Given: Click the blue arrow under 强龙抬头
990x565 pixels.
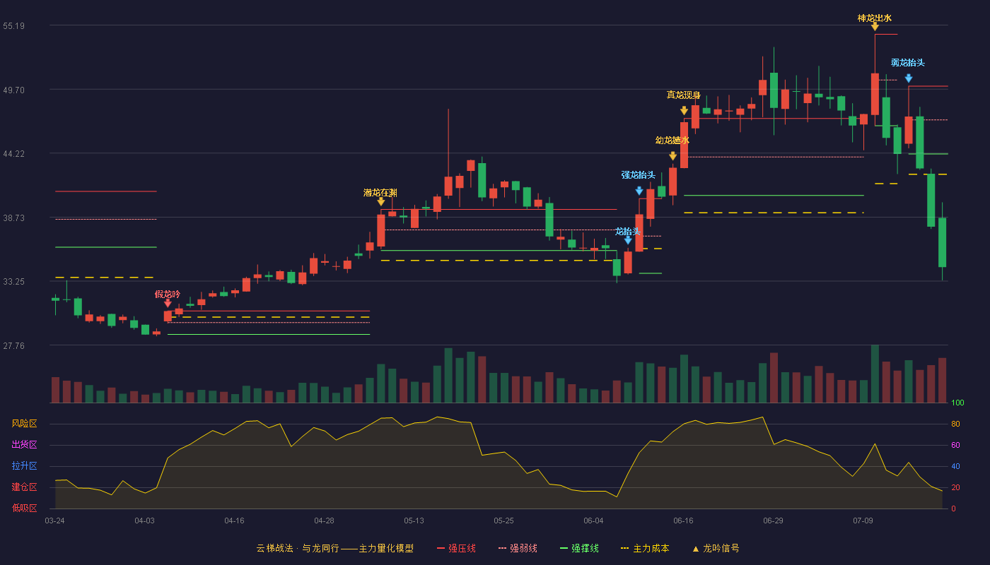Looking at the screenshot, I should coord(639,191).
